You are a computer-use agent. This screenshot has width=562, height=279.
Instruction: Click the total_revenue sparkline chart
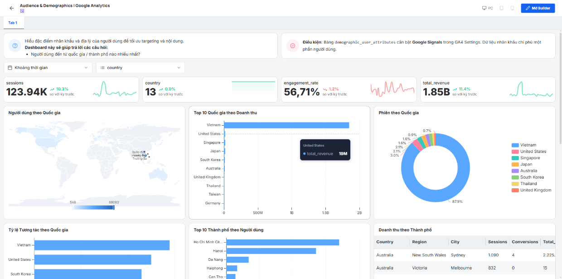point(531,89)
